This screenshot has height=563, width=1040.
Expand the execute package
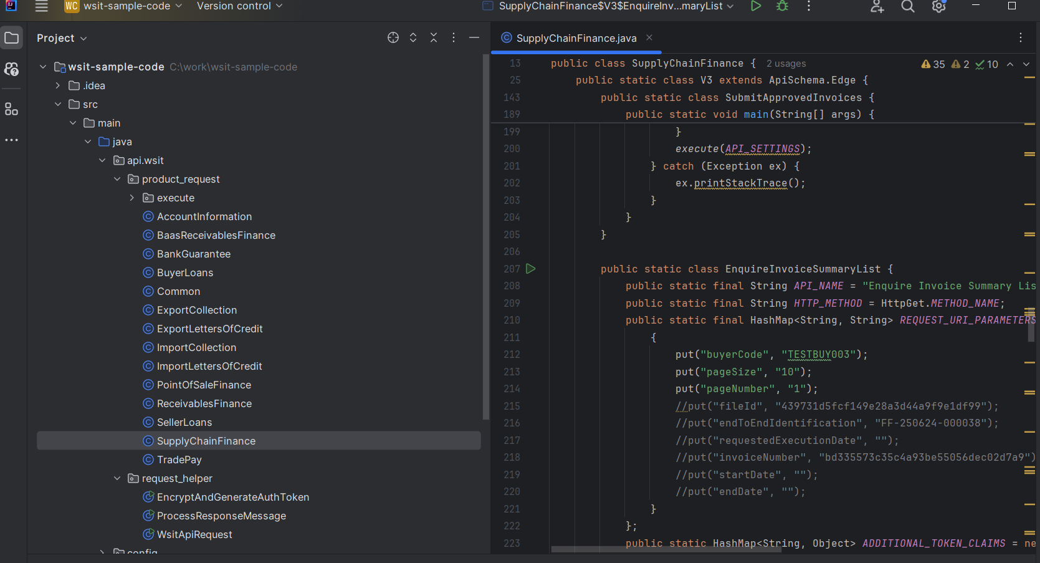tap(131, 198)
